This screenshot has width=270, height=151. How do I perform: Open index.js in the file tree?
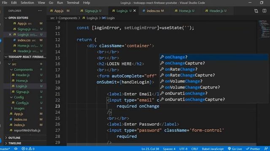pos(25,125)
